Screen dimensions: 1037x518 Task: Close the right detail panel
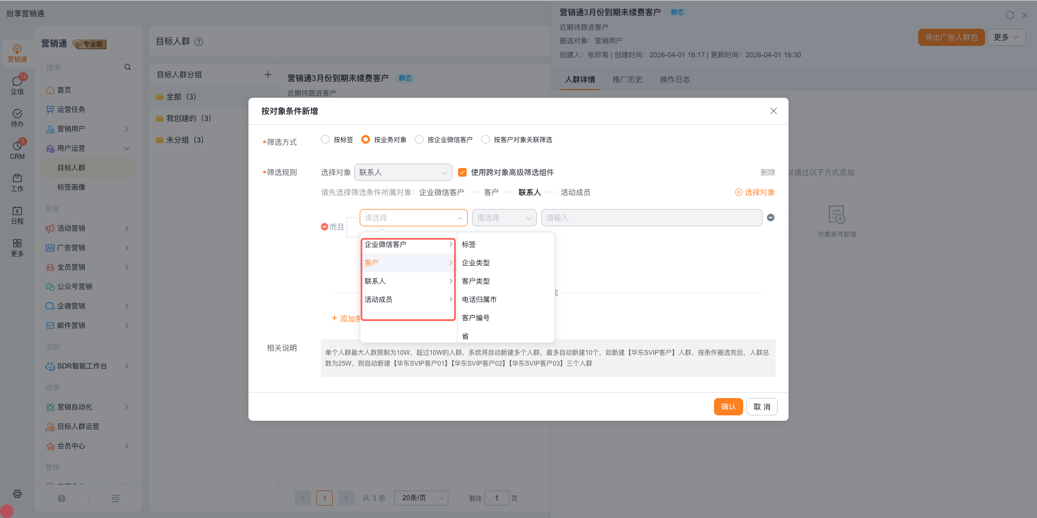tap(1025, 15)
